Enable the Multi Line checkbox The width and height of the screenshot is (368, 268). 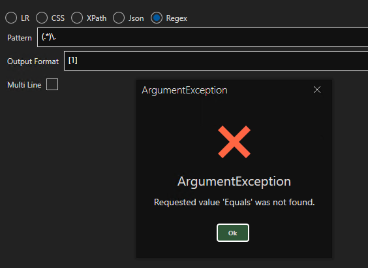coord(52,84)
